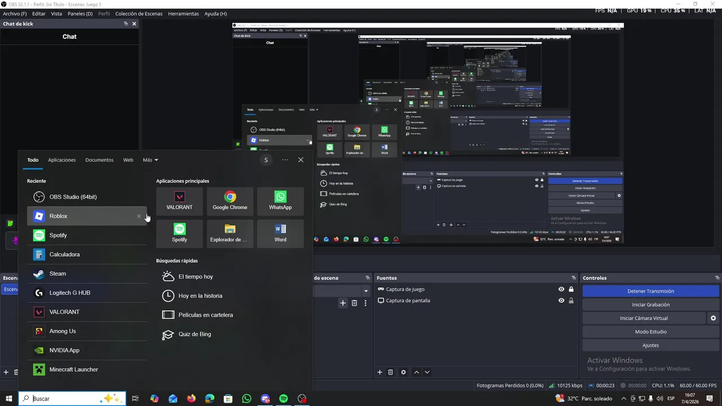Remove selected source with Fuentes trash icon
722x406 pixels.
coord(390,372)
